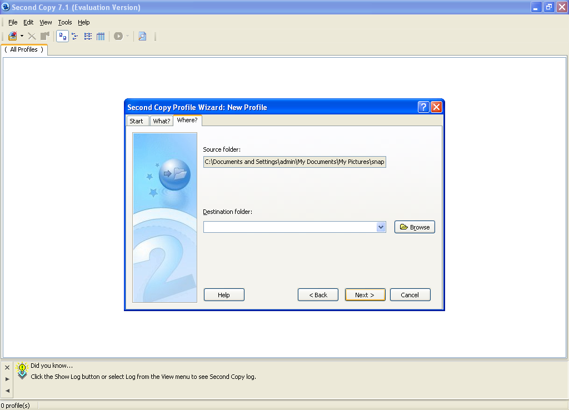
Task: Click the Delete profile X icon
Action: (x=32, y=36)
